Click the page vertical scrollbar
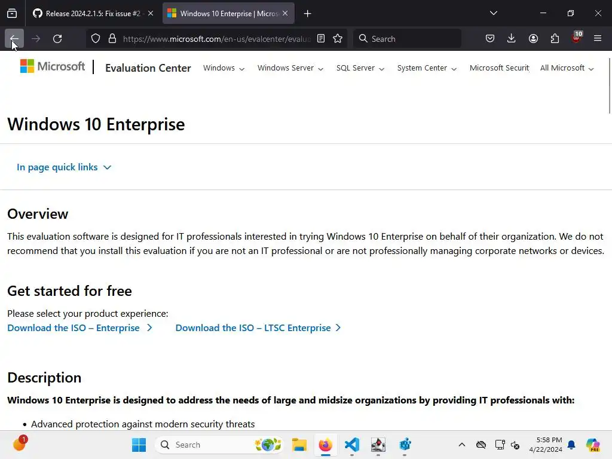This screenshot has width=612, height=459. coord(609,85)
